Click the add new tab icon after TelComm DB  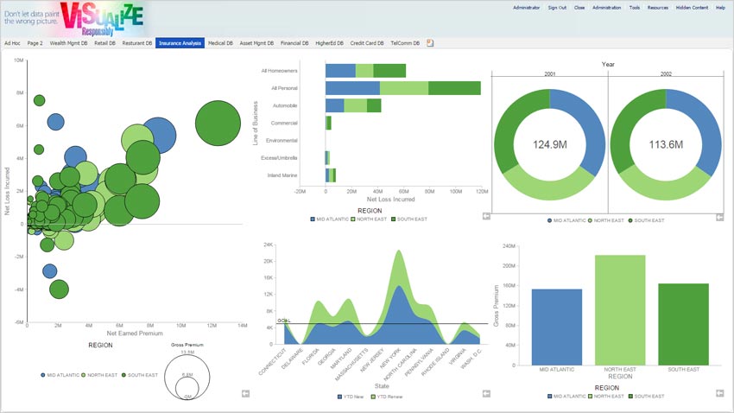(430, 42)
